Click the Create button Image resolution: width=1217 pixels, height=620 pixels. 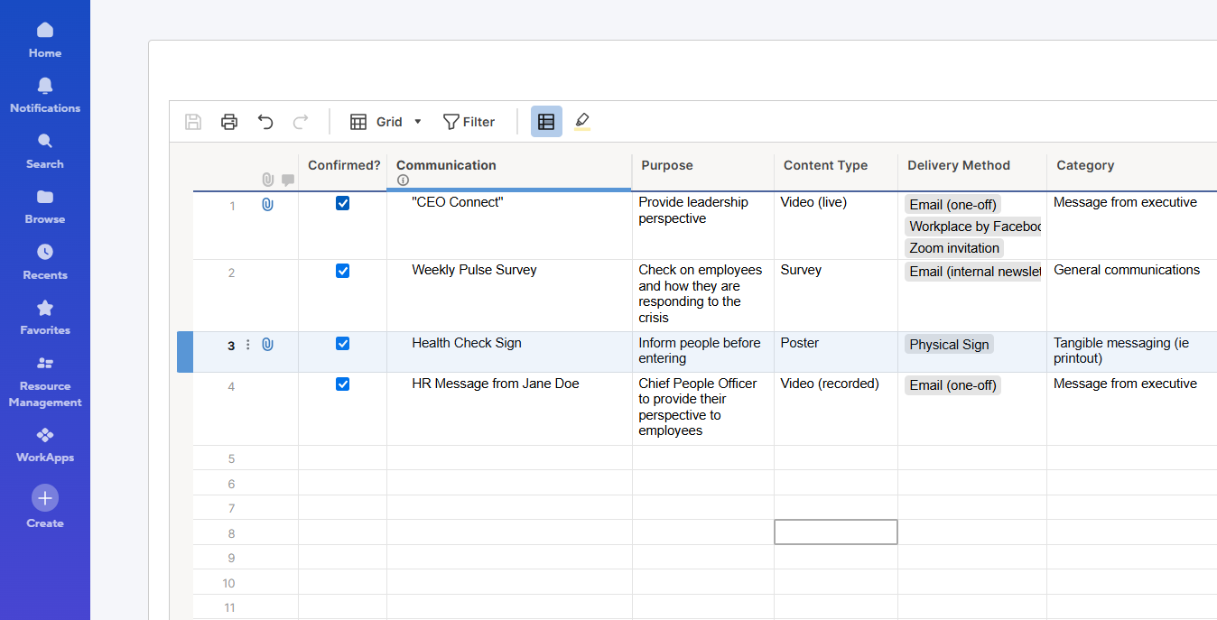point(44,497)
